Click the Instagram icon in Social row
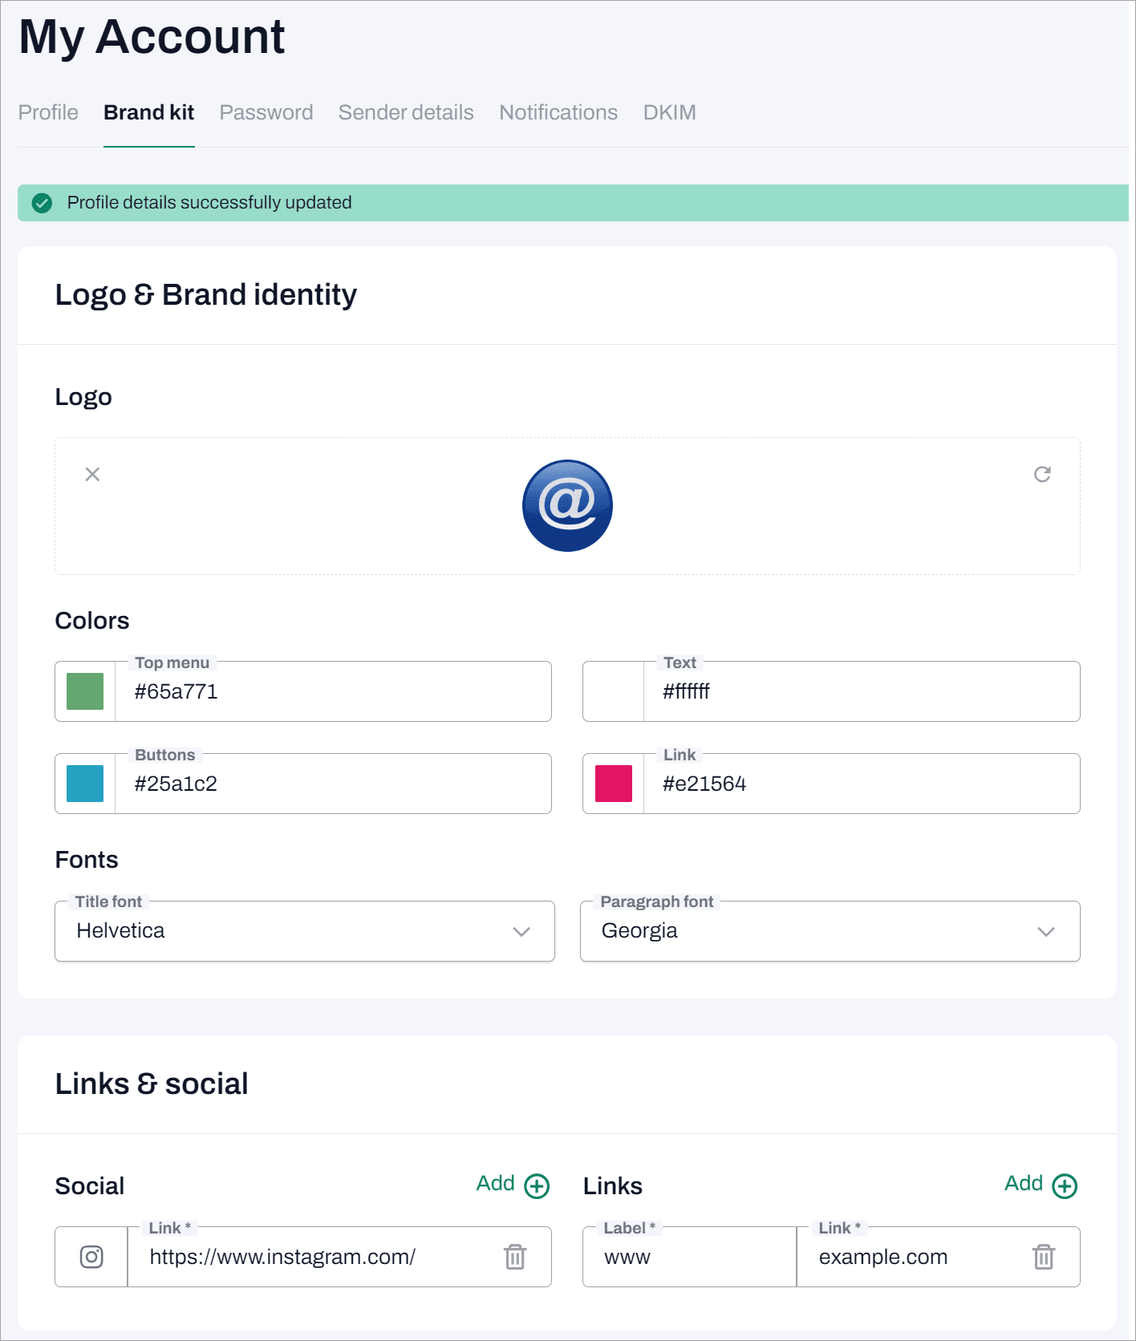The width and height of the screenshot is (1136, 1341). pos(91,1257)
